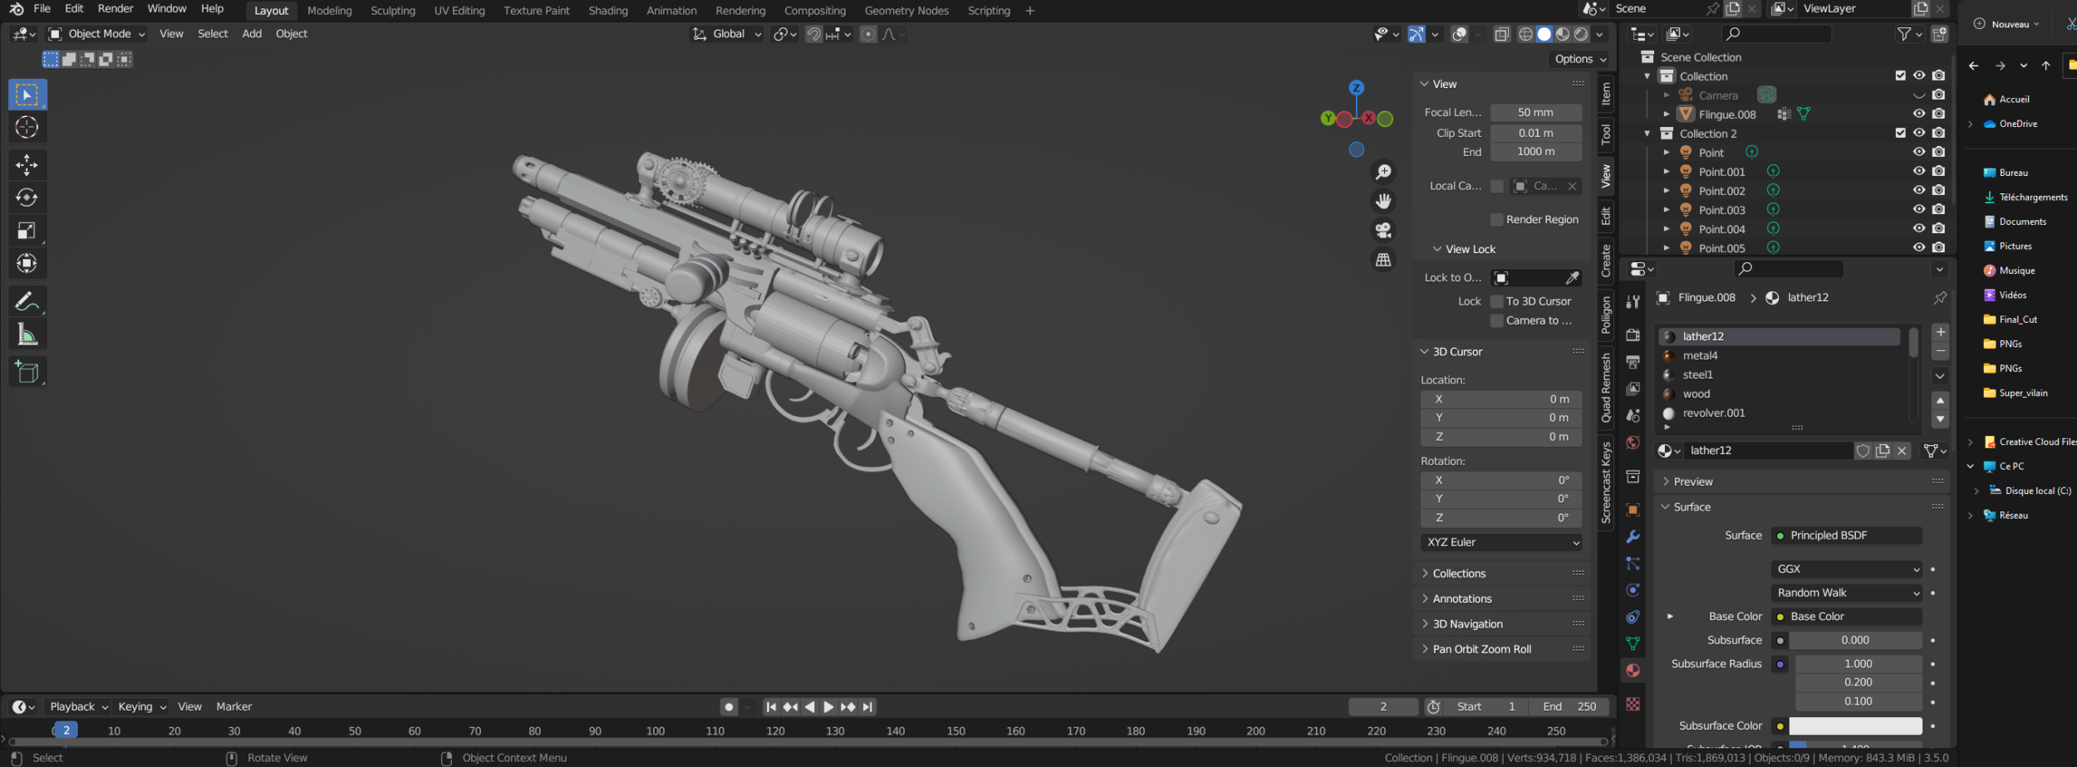
Task: Hide Flingue.008 using its eye icon
Action: pos(1918,114)
